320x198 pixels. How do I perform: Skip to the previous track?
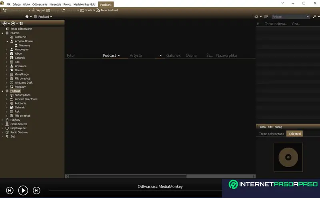click(10, 190)
